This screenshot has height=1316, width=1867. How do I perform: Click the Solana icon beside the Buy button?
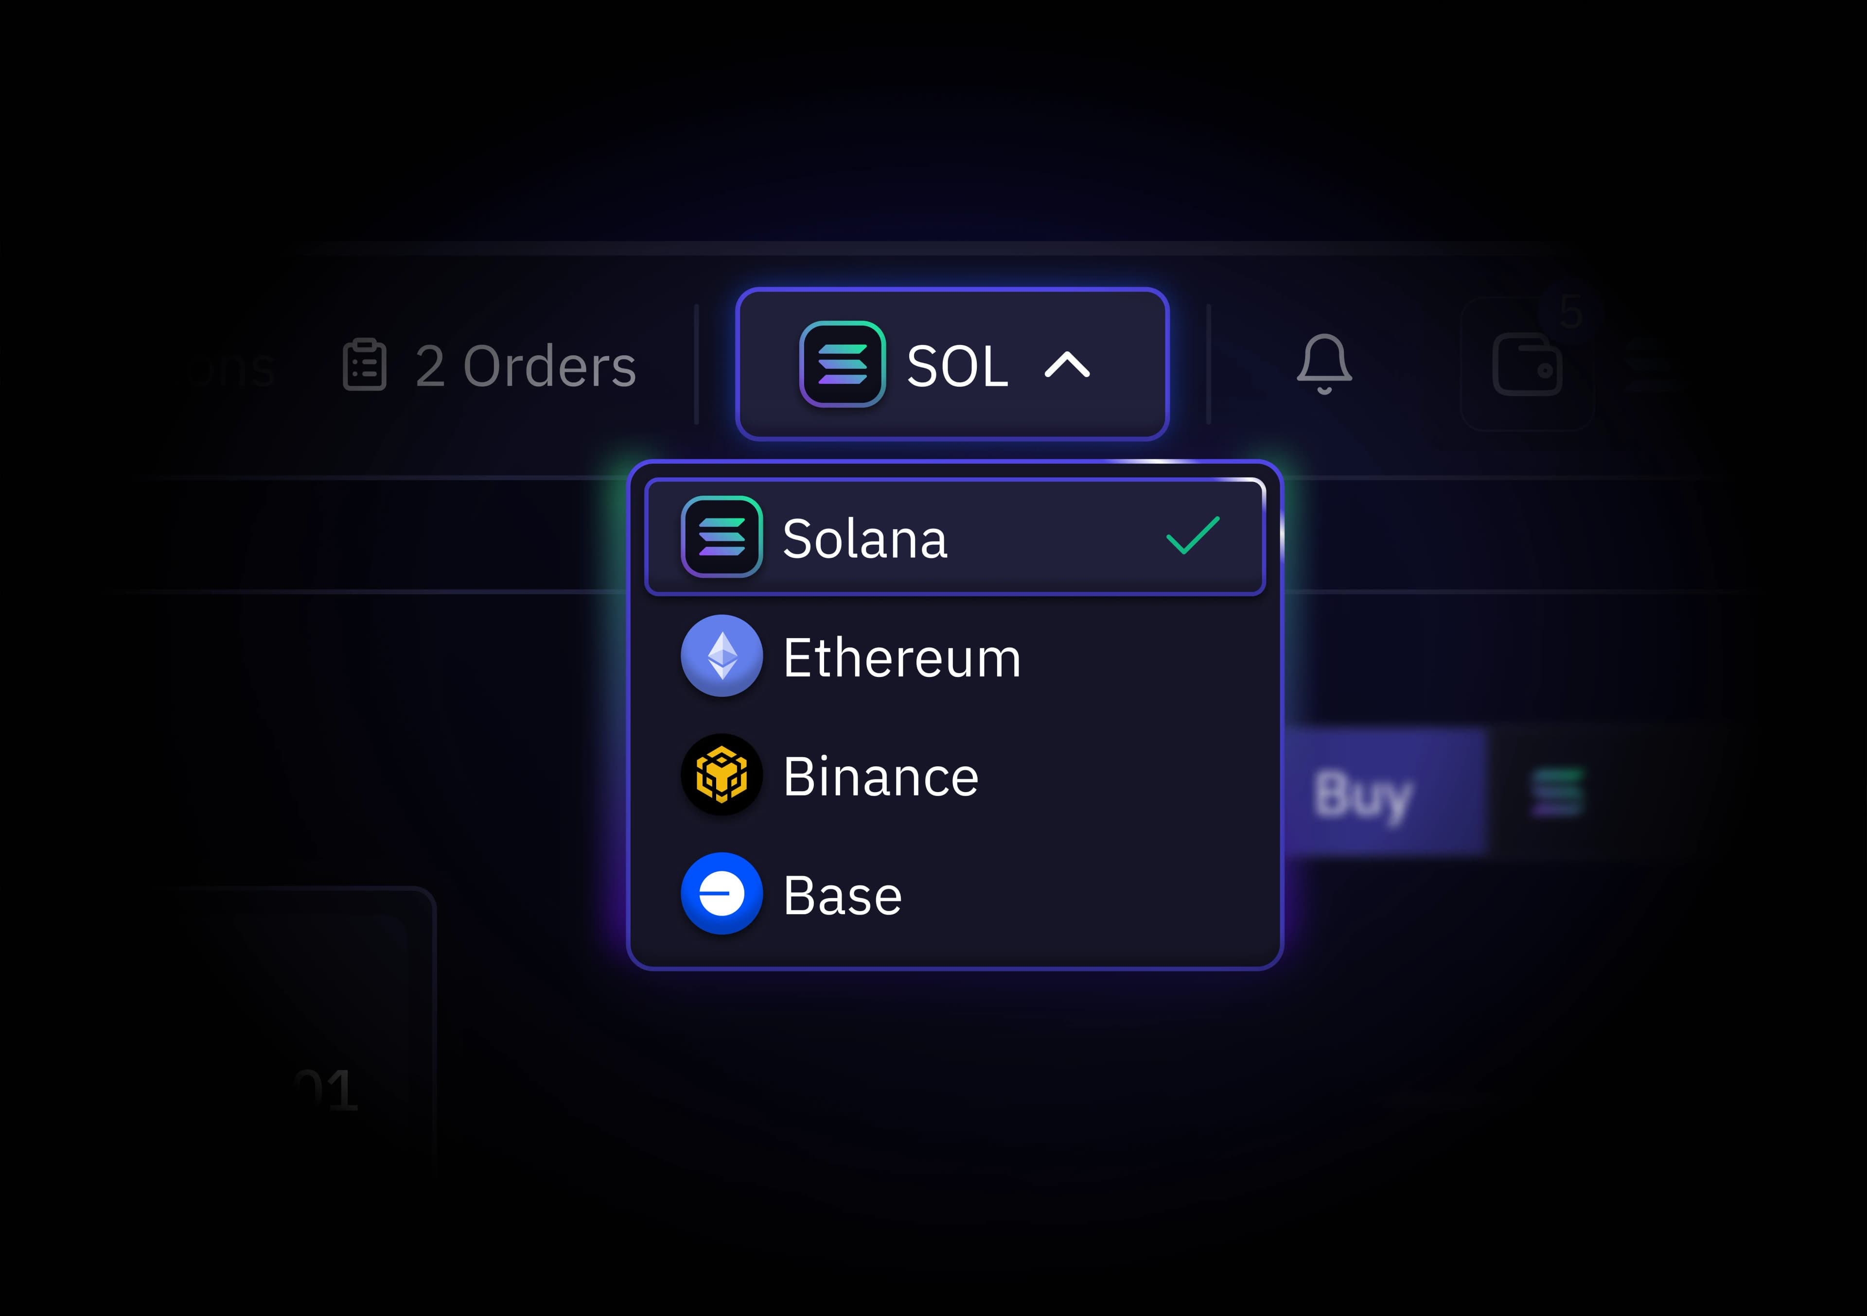point(1556,792)
